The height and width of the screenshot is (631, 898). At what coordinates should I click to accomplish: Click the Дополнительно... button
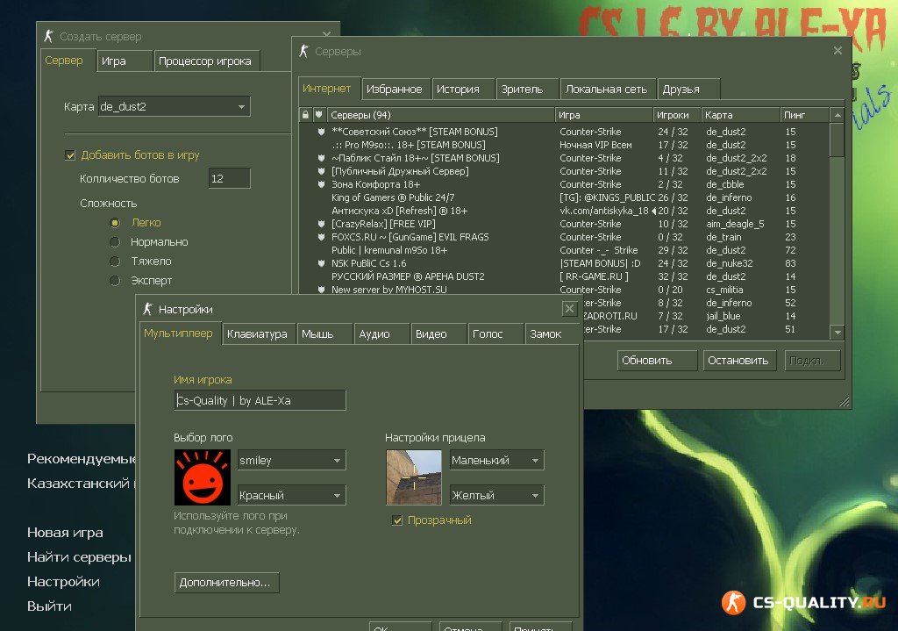(x=227, y=582)
